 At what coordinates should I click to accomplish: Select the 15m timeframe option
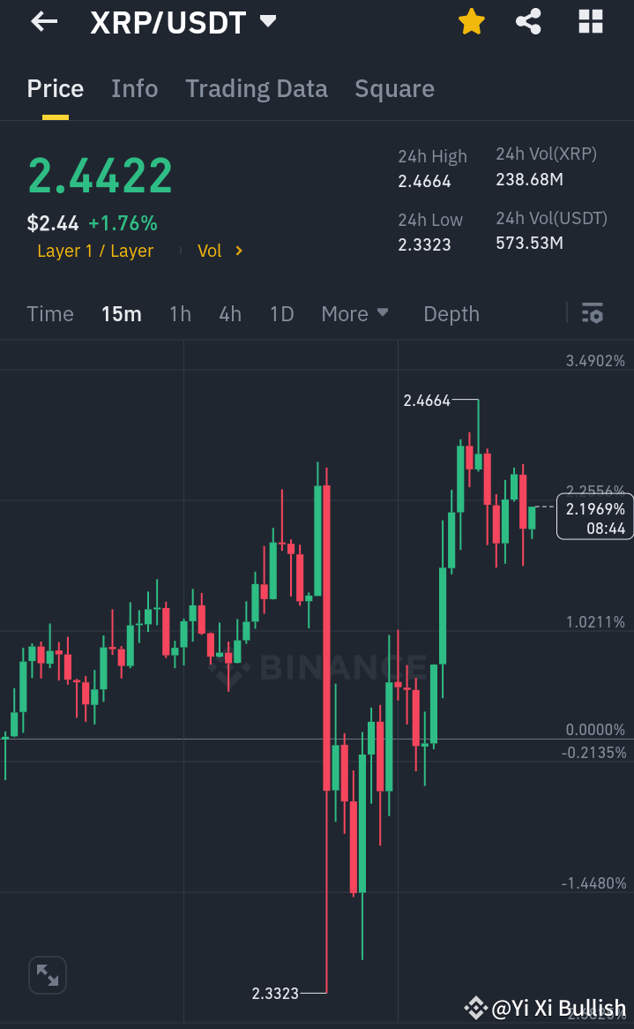pyautogui.click(x=121, y=313)
